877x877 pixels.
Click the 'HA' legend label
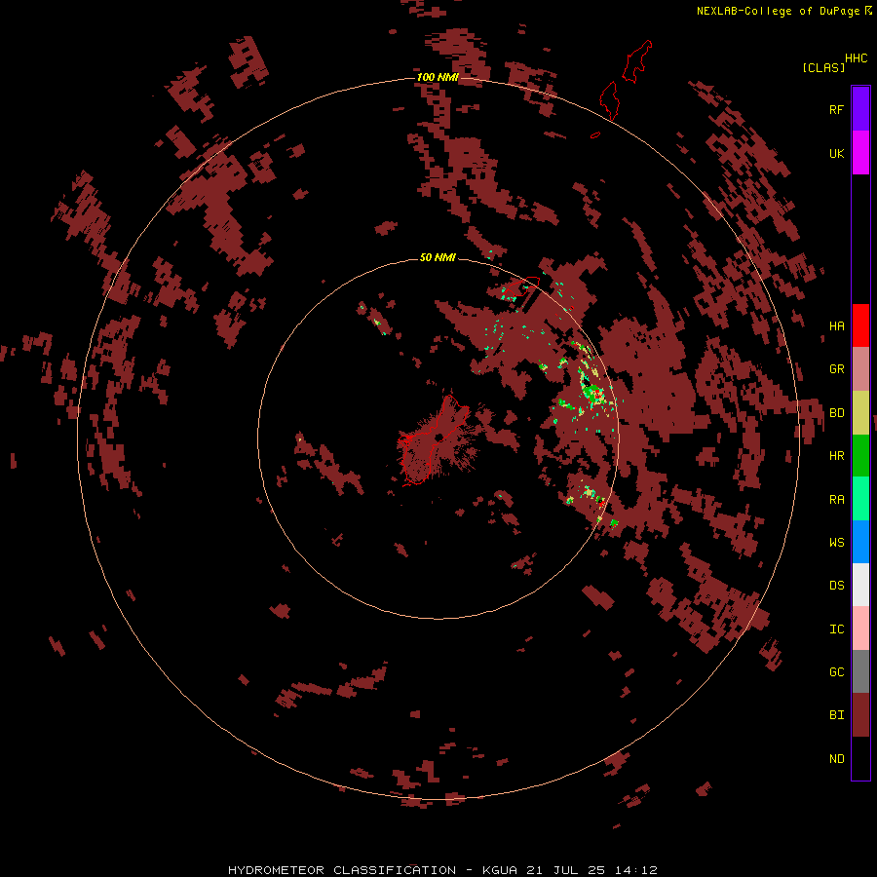[836, 326]
